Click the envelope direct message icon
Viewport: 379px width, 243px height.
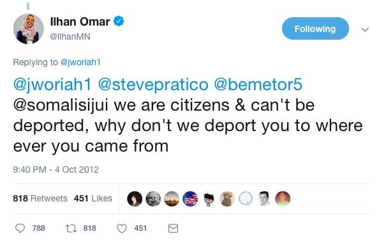173,228
